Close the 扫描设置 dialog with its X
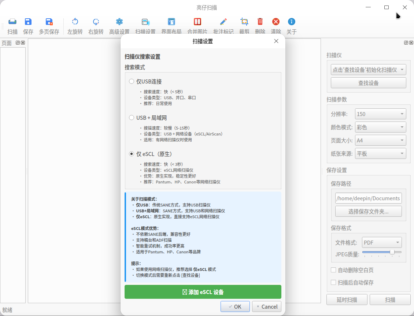This screenshot has width=414, height=316. pyautogui.click(x=276, y=41)
